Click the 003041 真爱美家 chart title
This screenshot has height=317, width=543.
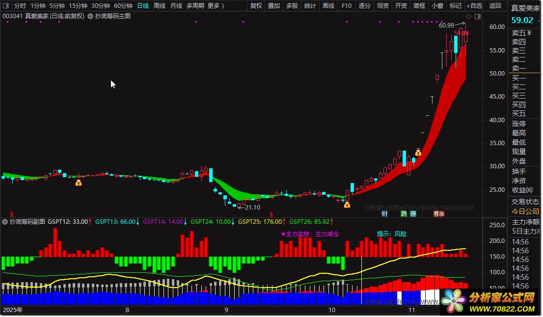pyautogui.click(x=43, y=16)
